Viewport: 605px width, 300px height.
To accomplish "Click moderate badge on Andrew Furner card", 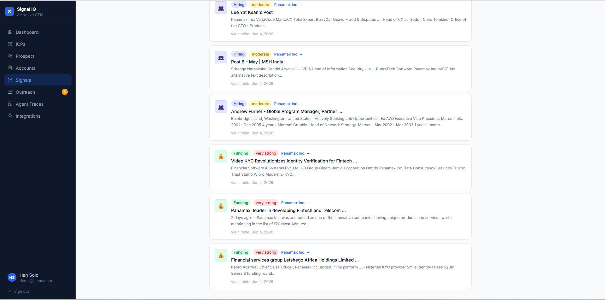I will [x=260, y=104].
